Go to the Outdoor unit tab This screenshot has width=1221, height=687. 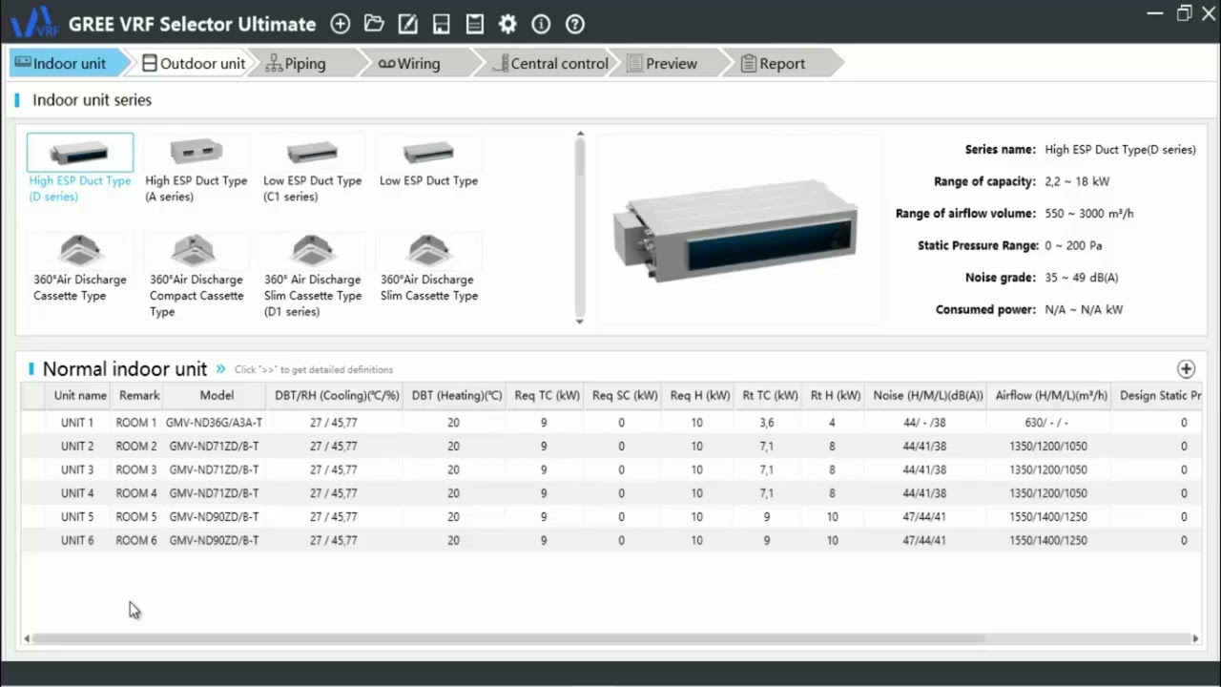coord(194,63)
